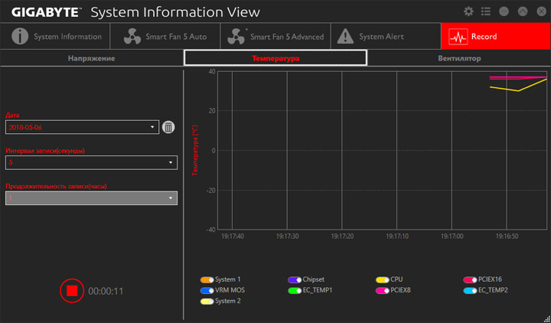
Task: Toggle System 1 temperature line
Action: (x=207, y=280)
